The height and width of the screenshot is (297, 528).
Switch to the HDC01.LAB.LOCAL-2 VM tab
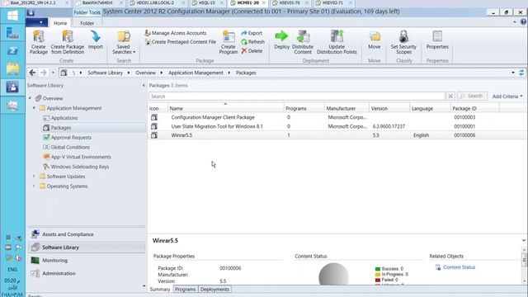point(154,3)
